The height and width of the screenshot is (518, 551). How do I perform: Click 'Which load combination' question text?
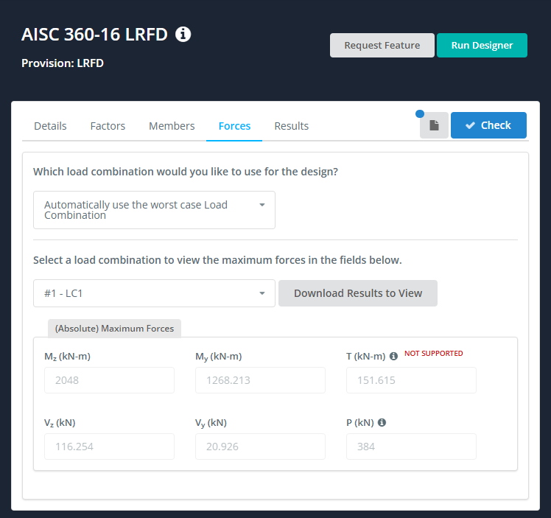(x=186, y=172)
